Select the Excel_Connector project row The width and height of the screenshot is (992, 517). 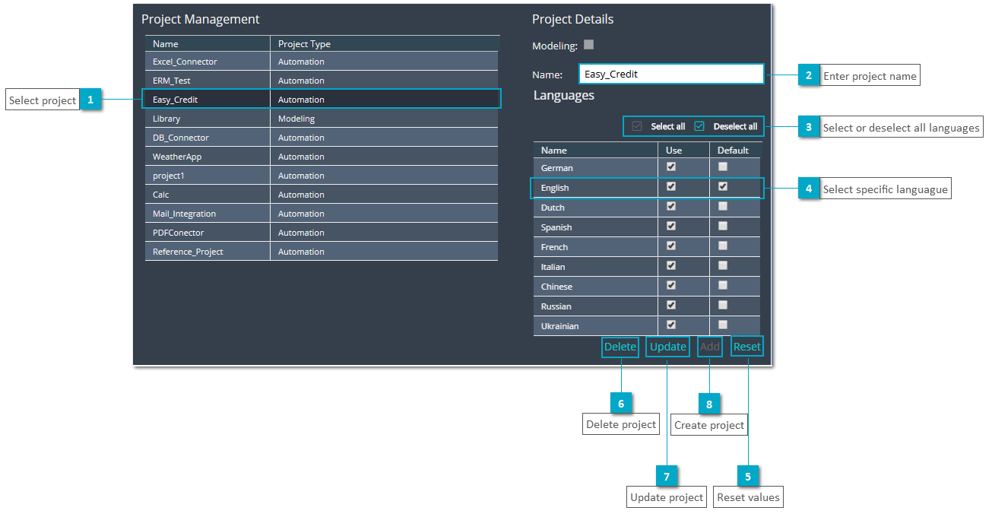(x=322, y=62)
